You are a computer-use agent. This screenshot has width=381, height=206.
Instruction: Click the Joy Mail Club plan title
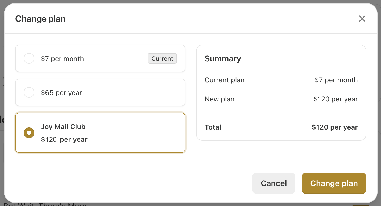pyautogui.click(x=63, y=127)
